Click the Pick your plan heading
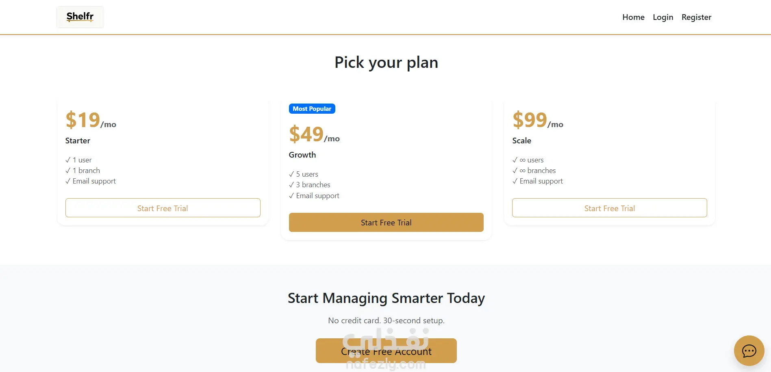Screen dimensions: 771x372 pos(386,63)
